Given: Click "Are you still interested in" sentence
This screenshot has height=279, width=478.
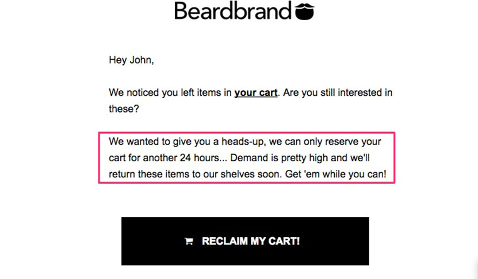Looking at the screenshot, I should [x=338, y=92].
